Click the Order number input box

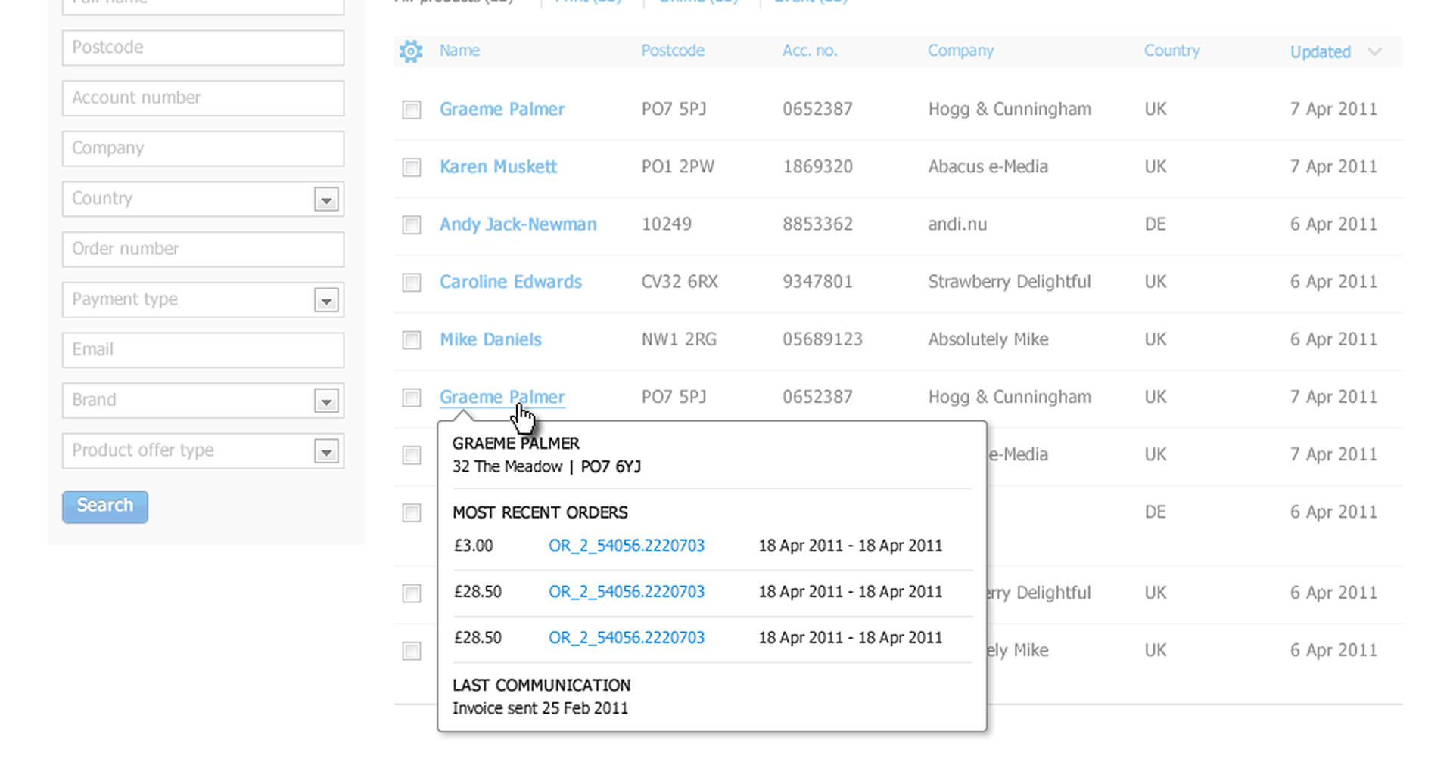point(203,249)
